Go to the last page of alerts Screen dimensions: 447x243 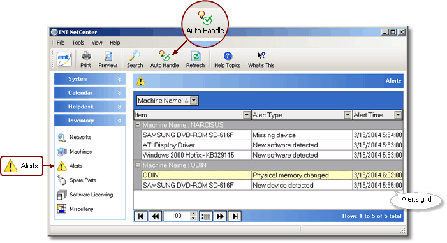tap(235, 216)
